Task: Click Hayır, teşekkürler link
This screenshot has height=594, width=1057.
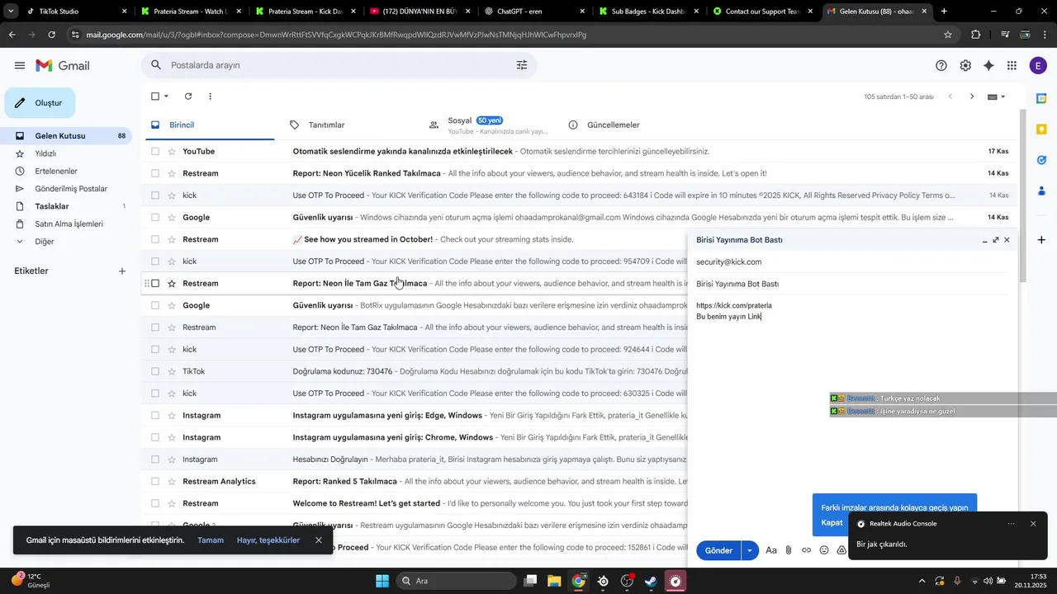Action: (x=268, y=540)
